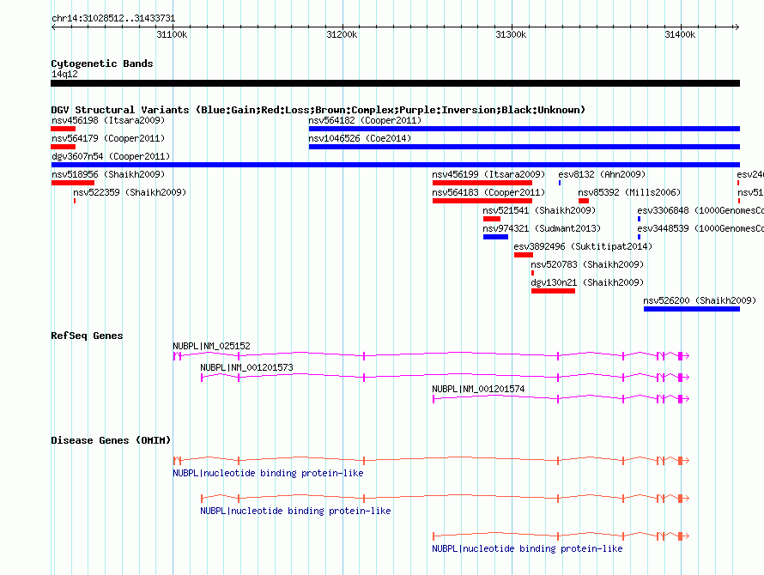Click the blue nsv526200 gain bar
The width and height of the screenshot is (764, 575).
tap(692, 309)
